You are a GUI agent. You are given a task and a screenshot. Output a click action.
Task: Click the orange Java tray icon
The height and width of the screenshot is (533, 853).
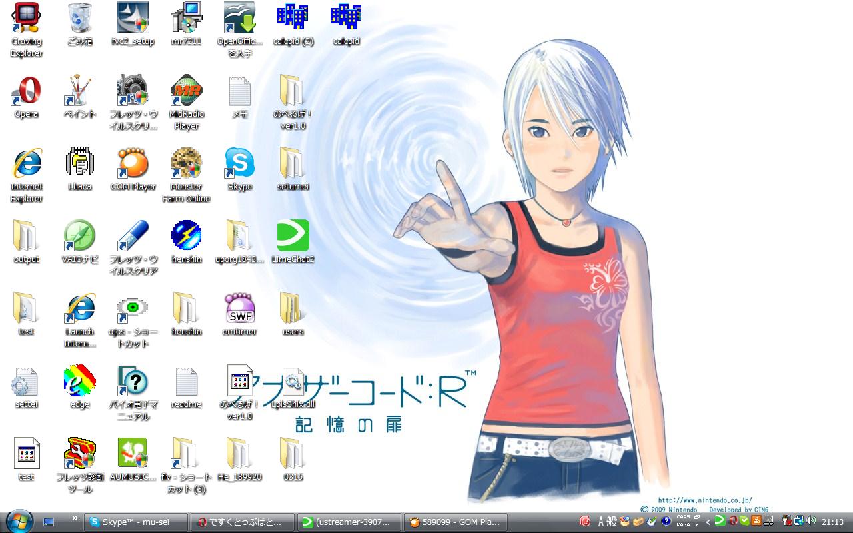[x=756, y=521]
